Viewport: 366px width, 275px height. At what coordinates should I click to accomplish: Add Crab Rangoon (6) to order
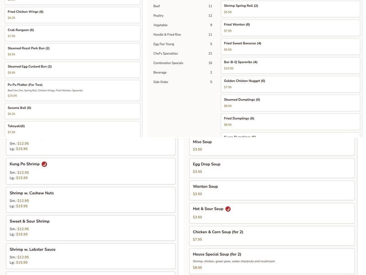point(72,33)
